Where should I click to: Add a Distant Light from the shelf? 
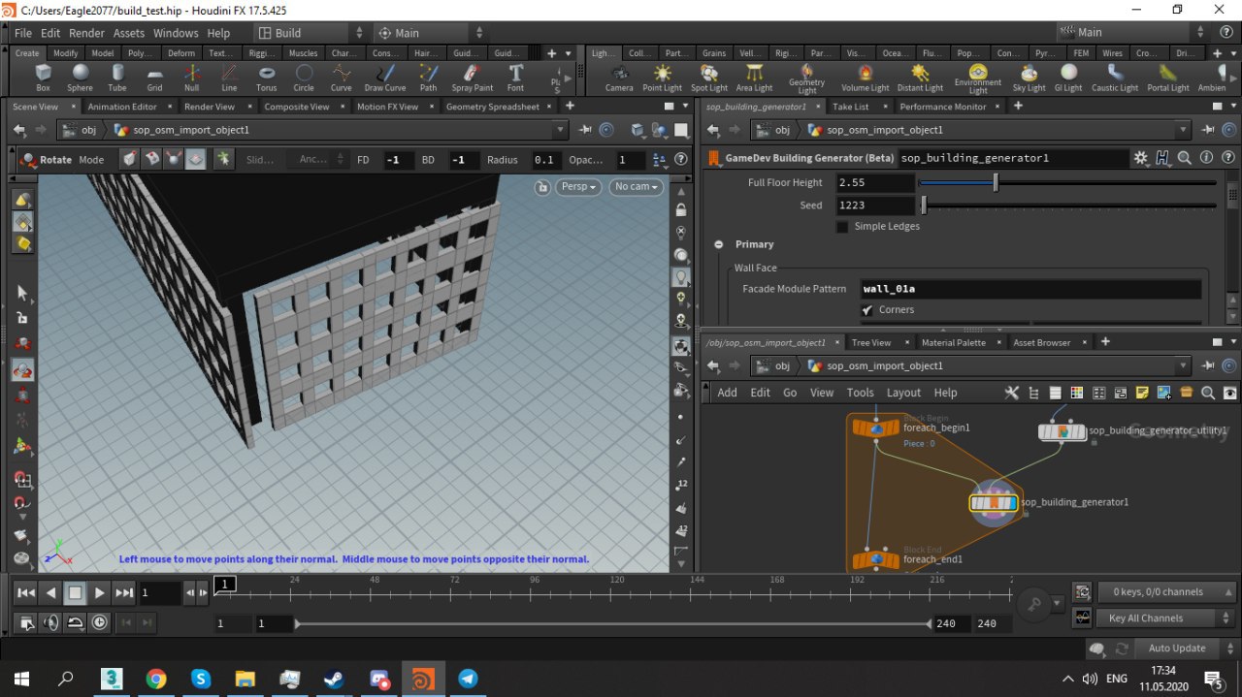(920, 78)
